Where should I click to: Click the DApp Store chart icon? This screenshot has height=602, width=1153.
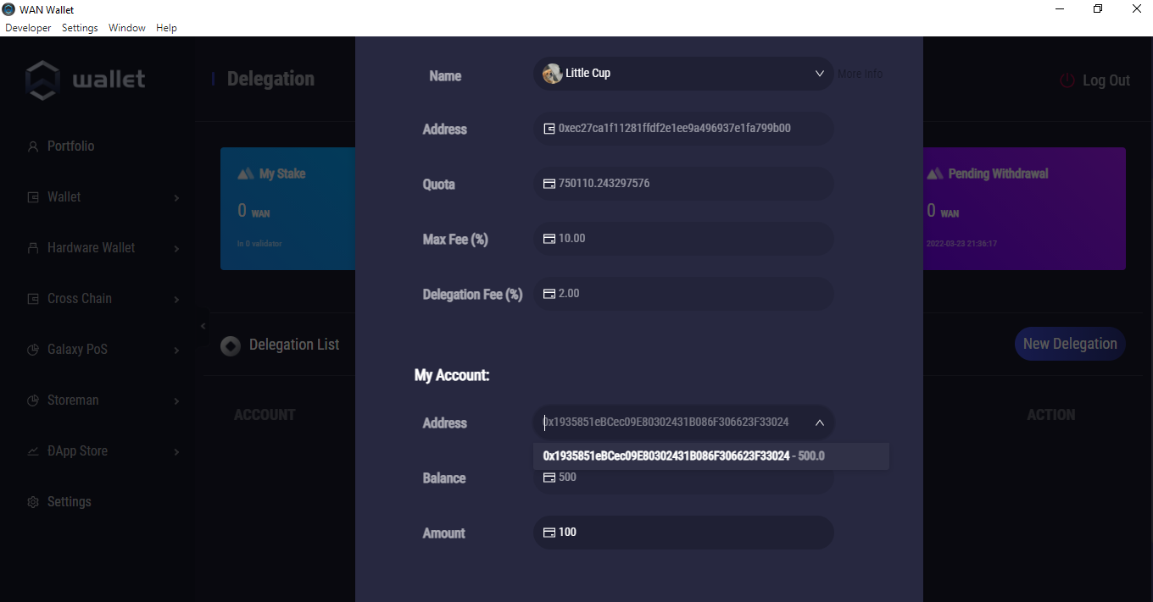coord(33,451)
